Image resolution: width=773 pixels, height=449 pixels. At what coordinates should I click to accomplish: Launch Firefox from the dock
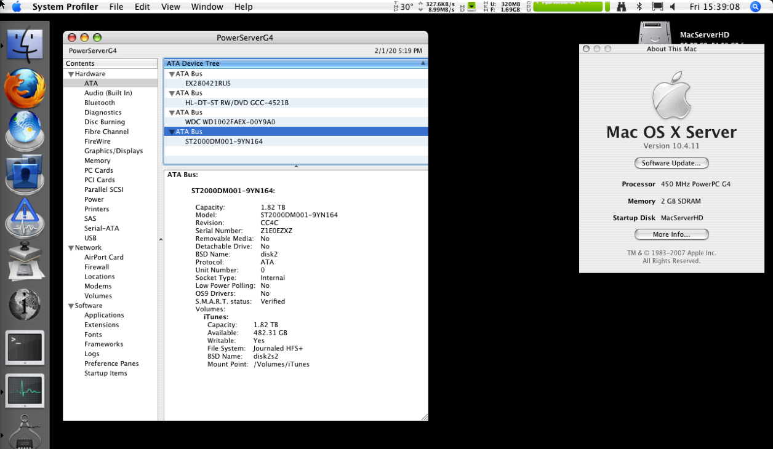[25, 89]
